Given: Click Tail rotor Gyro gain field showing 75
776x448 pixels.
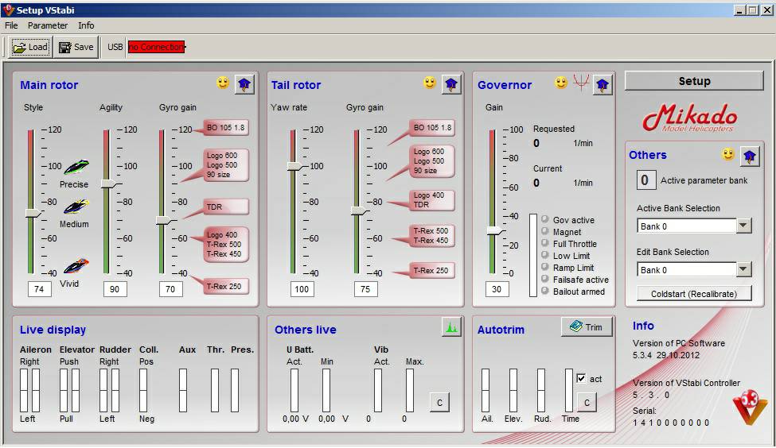Looking at the screenshot, I should coord(366,289).
